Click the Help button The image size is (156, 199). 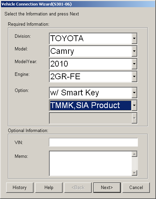49,188
